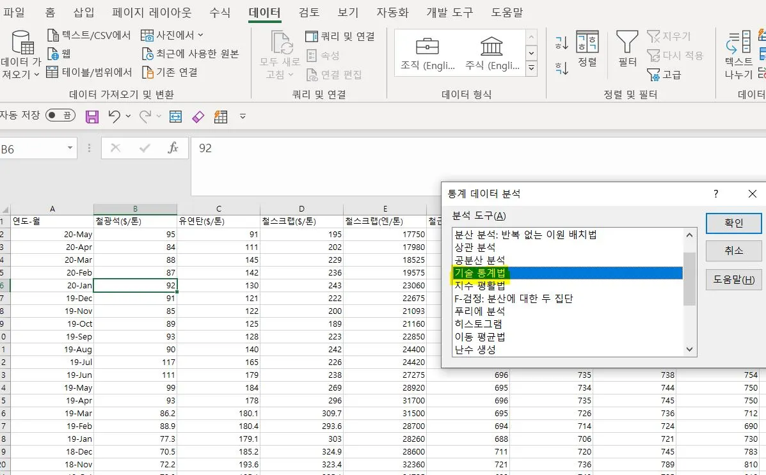Click Text to Columns (텍스트 나누기)
766x475 pixels.
pos(738,55)
